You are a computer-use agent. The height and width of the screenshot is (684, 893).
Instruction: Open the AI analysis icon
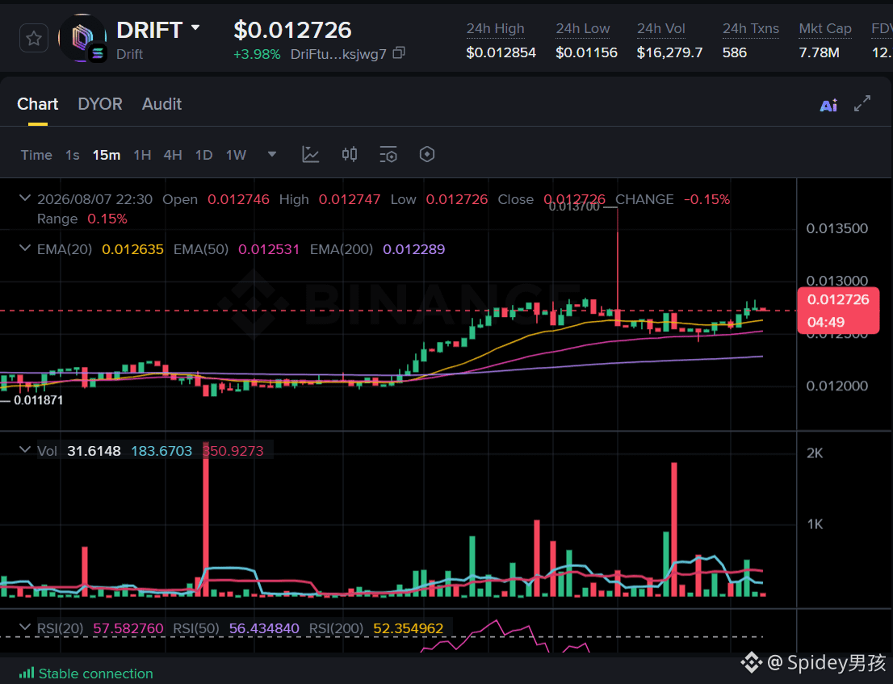pos(828,106)
